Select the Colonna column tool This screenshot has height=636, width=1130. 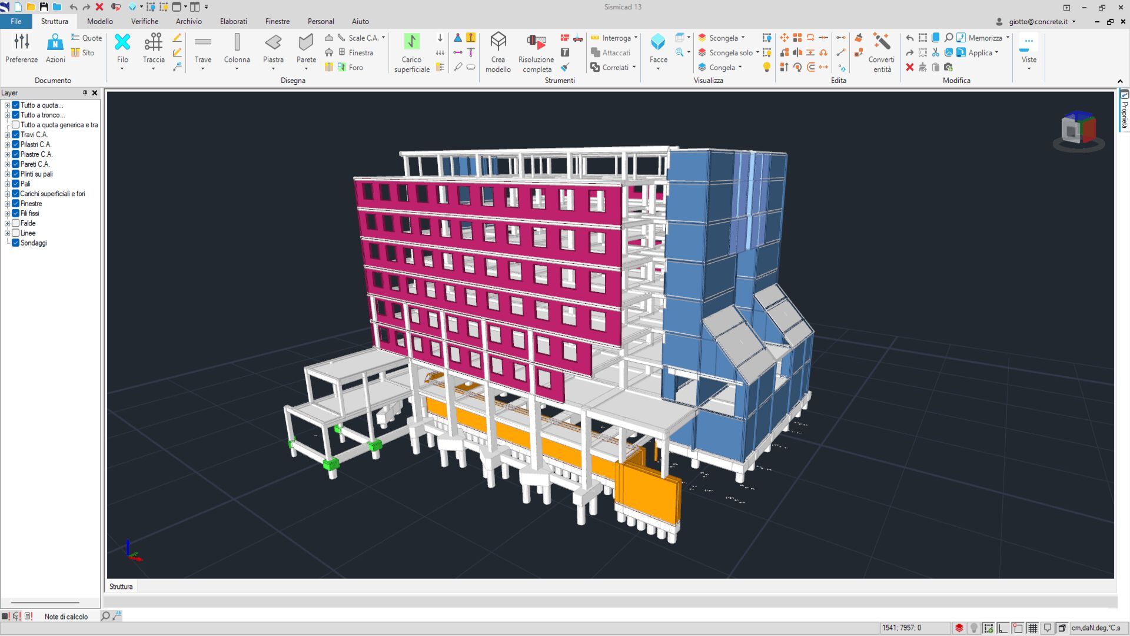[x=237, y=42]
